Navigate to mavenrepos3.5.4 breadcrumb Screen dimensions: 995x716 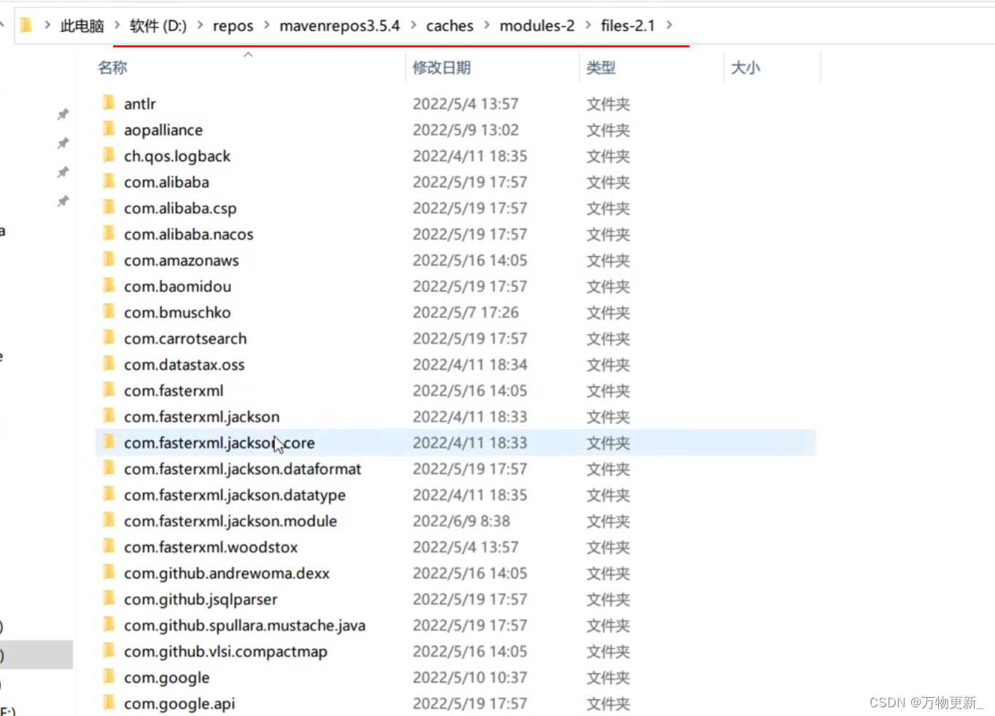(340, 26)
